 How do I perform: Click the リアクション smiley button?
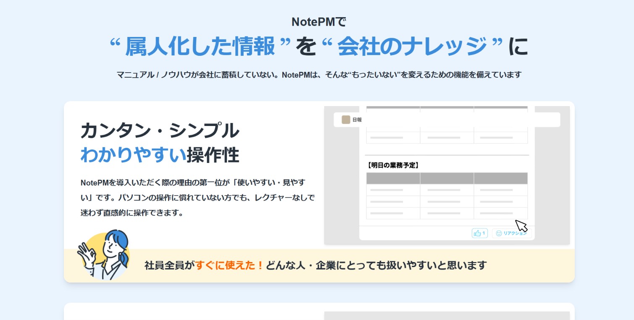coord(511,233)
